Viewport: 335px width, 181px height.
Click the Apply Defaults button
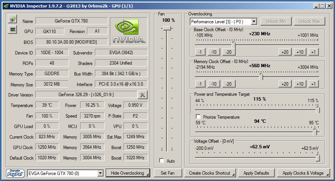pyautogui.click(x=256, y=173)
